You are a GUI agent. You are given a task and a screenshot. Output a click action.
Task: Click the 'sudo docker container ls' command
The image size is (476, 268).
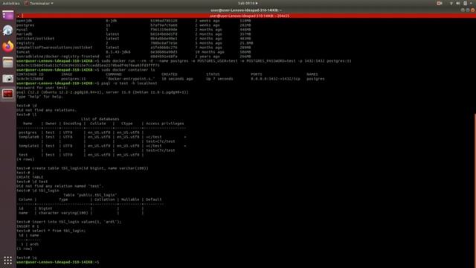[128, 70]
